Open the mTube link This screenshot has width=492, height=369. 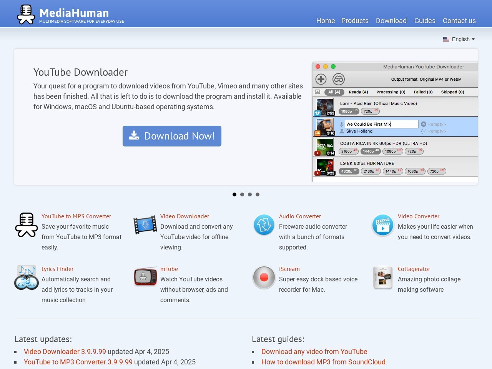pos(169,269)
